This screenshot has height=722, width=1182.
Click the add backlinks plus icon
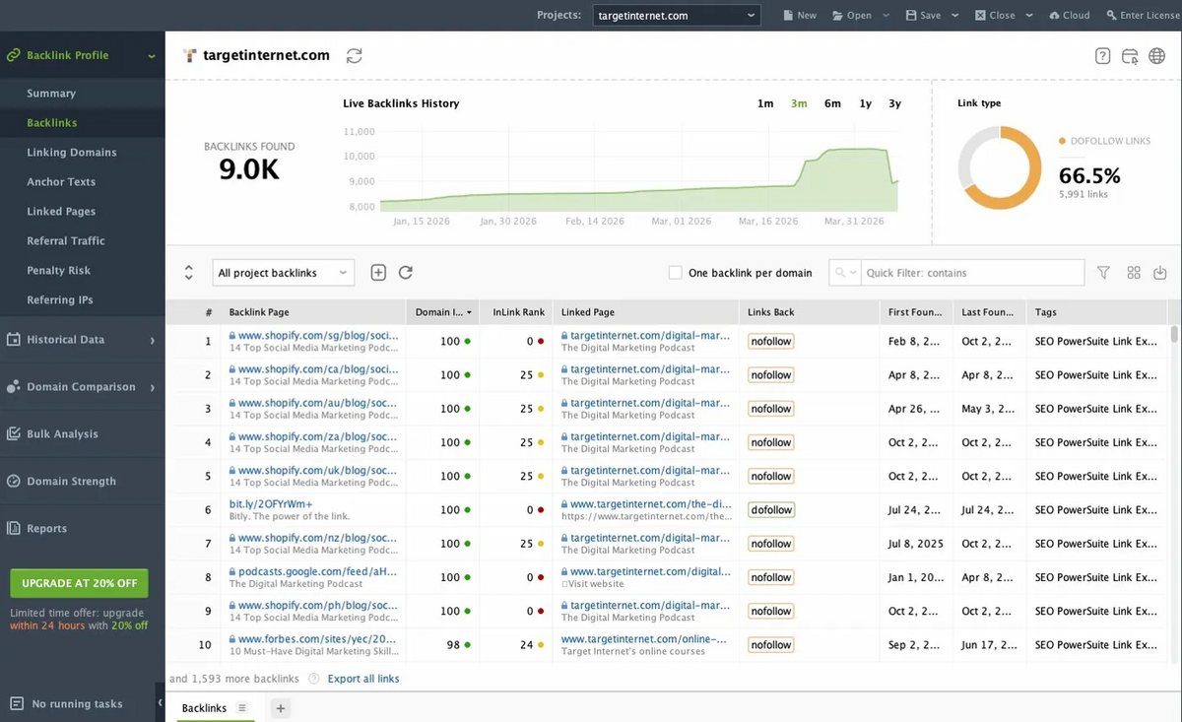click(378, 273)
